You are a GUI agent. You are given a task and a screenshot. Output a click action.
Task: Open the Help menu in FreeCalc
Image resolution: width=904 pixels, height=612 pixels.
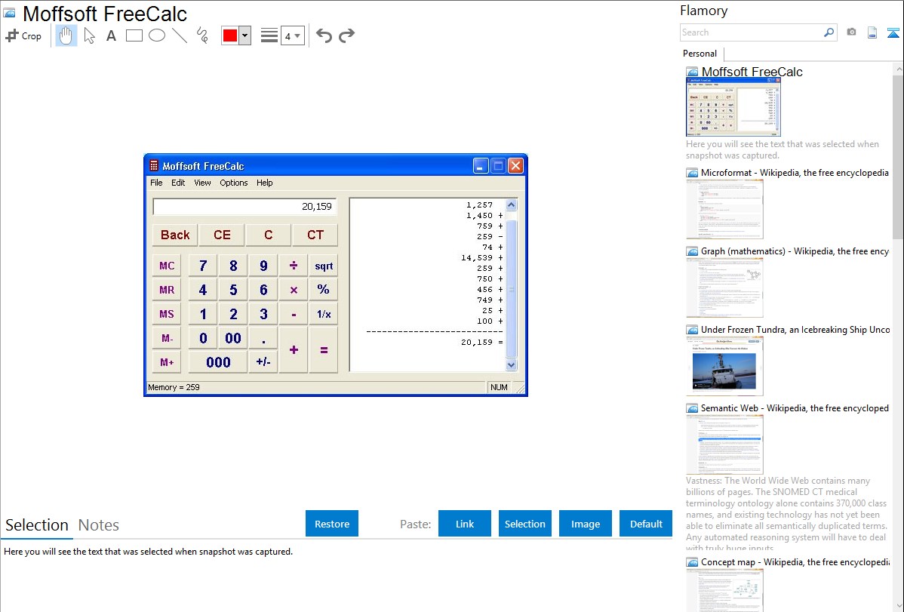pyautogui.click(x=265, y=183)
